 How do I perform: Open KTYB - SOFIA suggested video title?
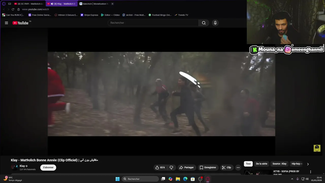coord(286,173)
